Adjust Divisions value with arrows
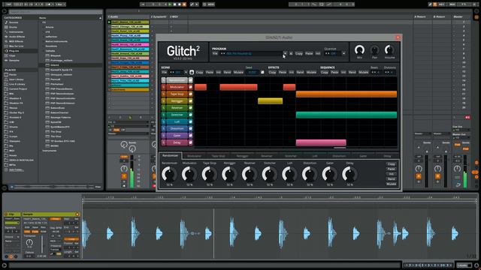 (x=387, y=72)
